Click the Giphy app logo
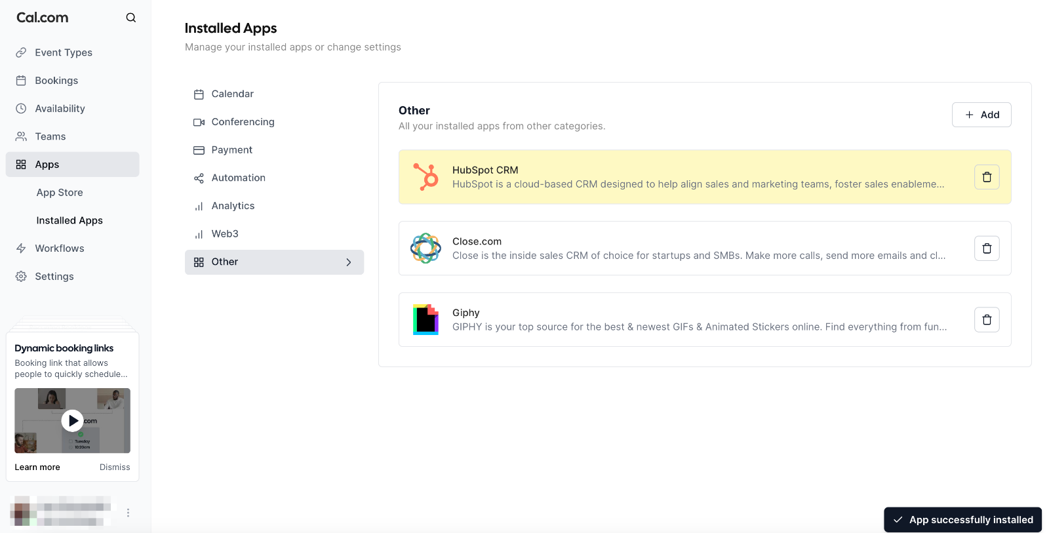The width and height of the screenshot is (1049, 533). [426, 320]
